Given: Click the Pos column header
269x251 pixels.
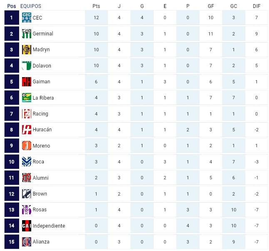Looking at the screenshot, I should [12, 6].
